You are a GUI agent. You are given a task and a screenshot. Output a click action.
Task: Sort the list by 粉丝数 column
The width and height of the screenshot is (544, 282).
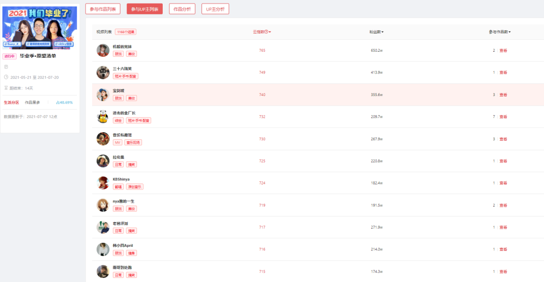click(x=376, y=32)
